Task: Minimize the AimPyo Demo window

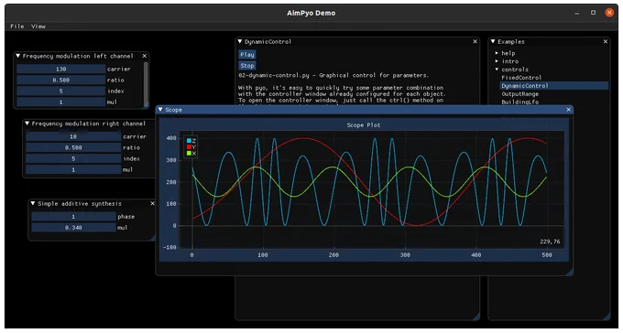Action: (577, 13)
